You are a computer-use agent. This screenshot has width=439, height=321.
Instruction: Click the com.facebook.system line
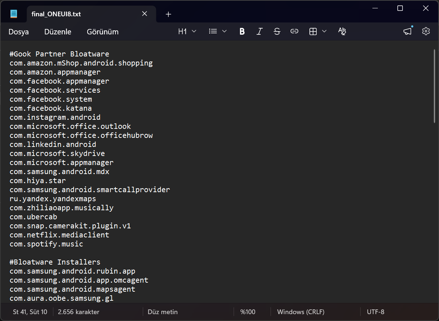(51, 99)
